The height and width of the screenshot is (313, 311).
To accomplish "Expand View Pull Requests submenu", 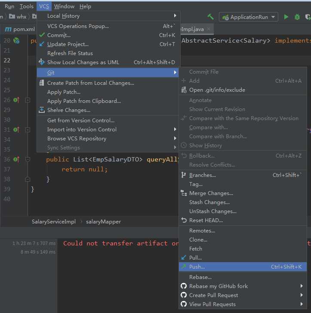I will click(x=243, y=304).
